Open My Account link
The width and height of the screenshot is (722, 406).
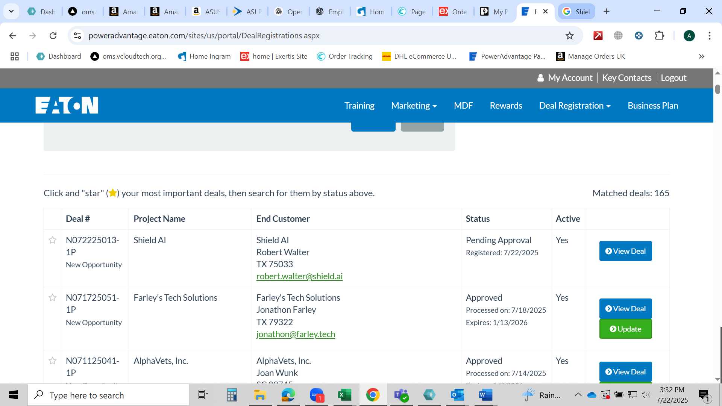[x=565, y=78]
